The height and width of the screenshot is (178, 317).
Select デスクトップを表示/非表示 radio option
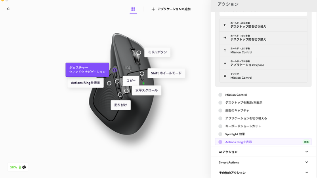220,103
